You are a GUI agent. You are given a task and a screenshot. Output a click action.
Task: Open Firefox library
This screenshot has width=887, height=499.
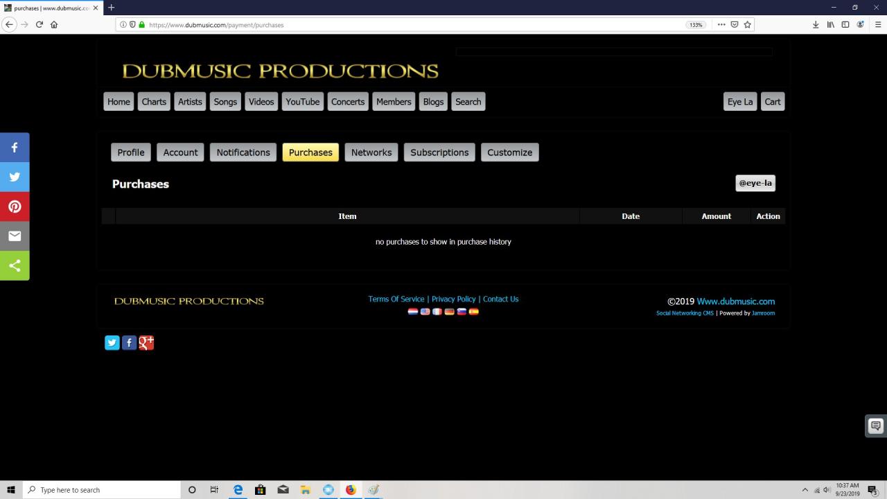830,24
